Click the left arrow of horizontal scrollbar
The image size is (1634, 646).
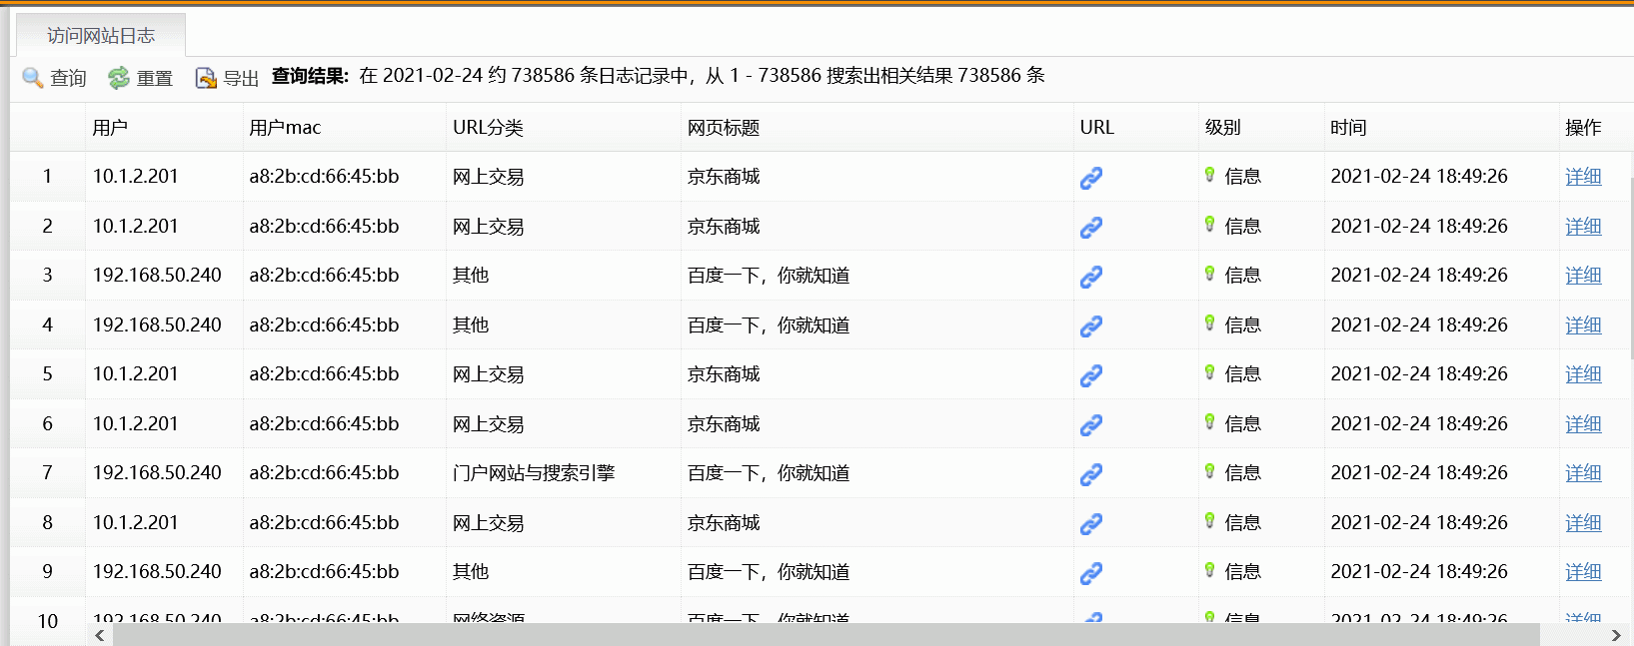tap(100, 635)
